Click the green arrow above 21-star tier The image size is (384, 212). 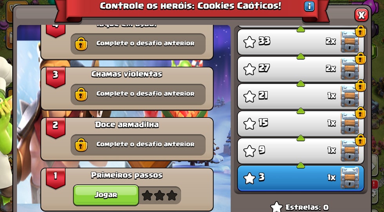(x=301, y=84)
